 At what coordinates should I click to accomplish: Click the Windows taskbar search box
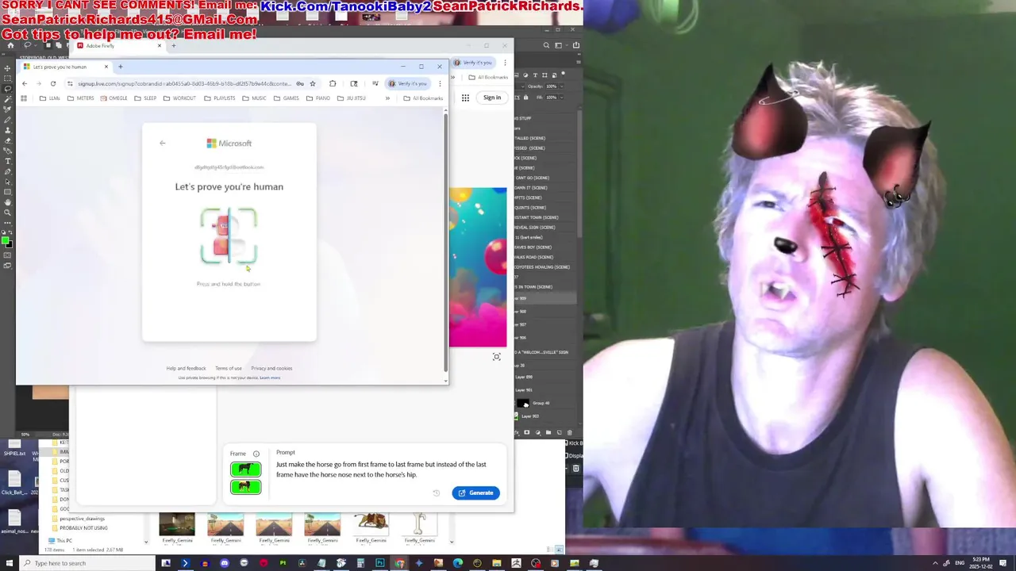[x=89, y=563]
